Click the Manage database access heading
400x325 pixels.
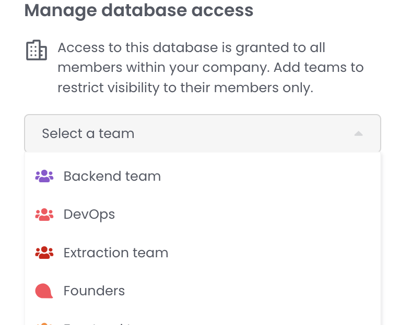(x=139, y=10)
